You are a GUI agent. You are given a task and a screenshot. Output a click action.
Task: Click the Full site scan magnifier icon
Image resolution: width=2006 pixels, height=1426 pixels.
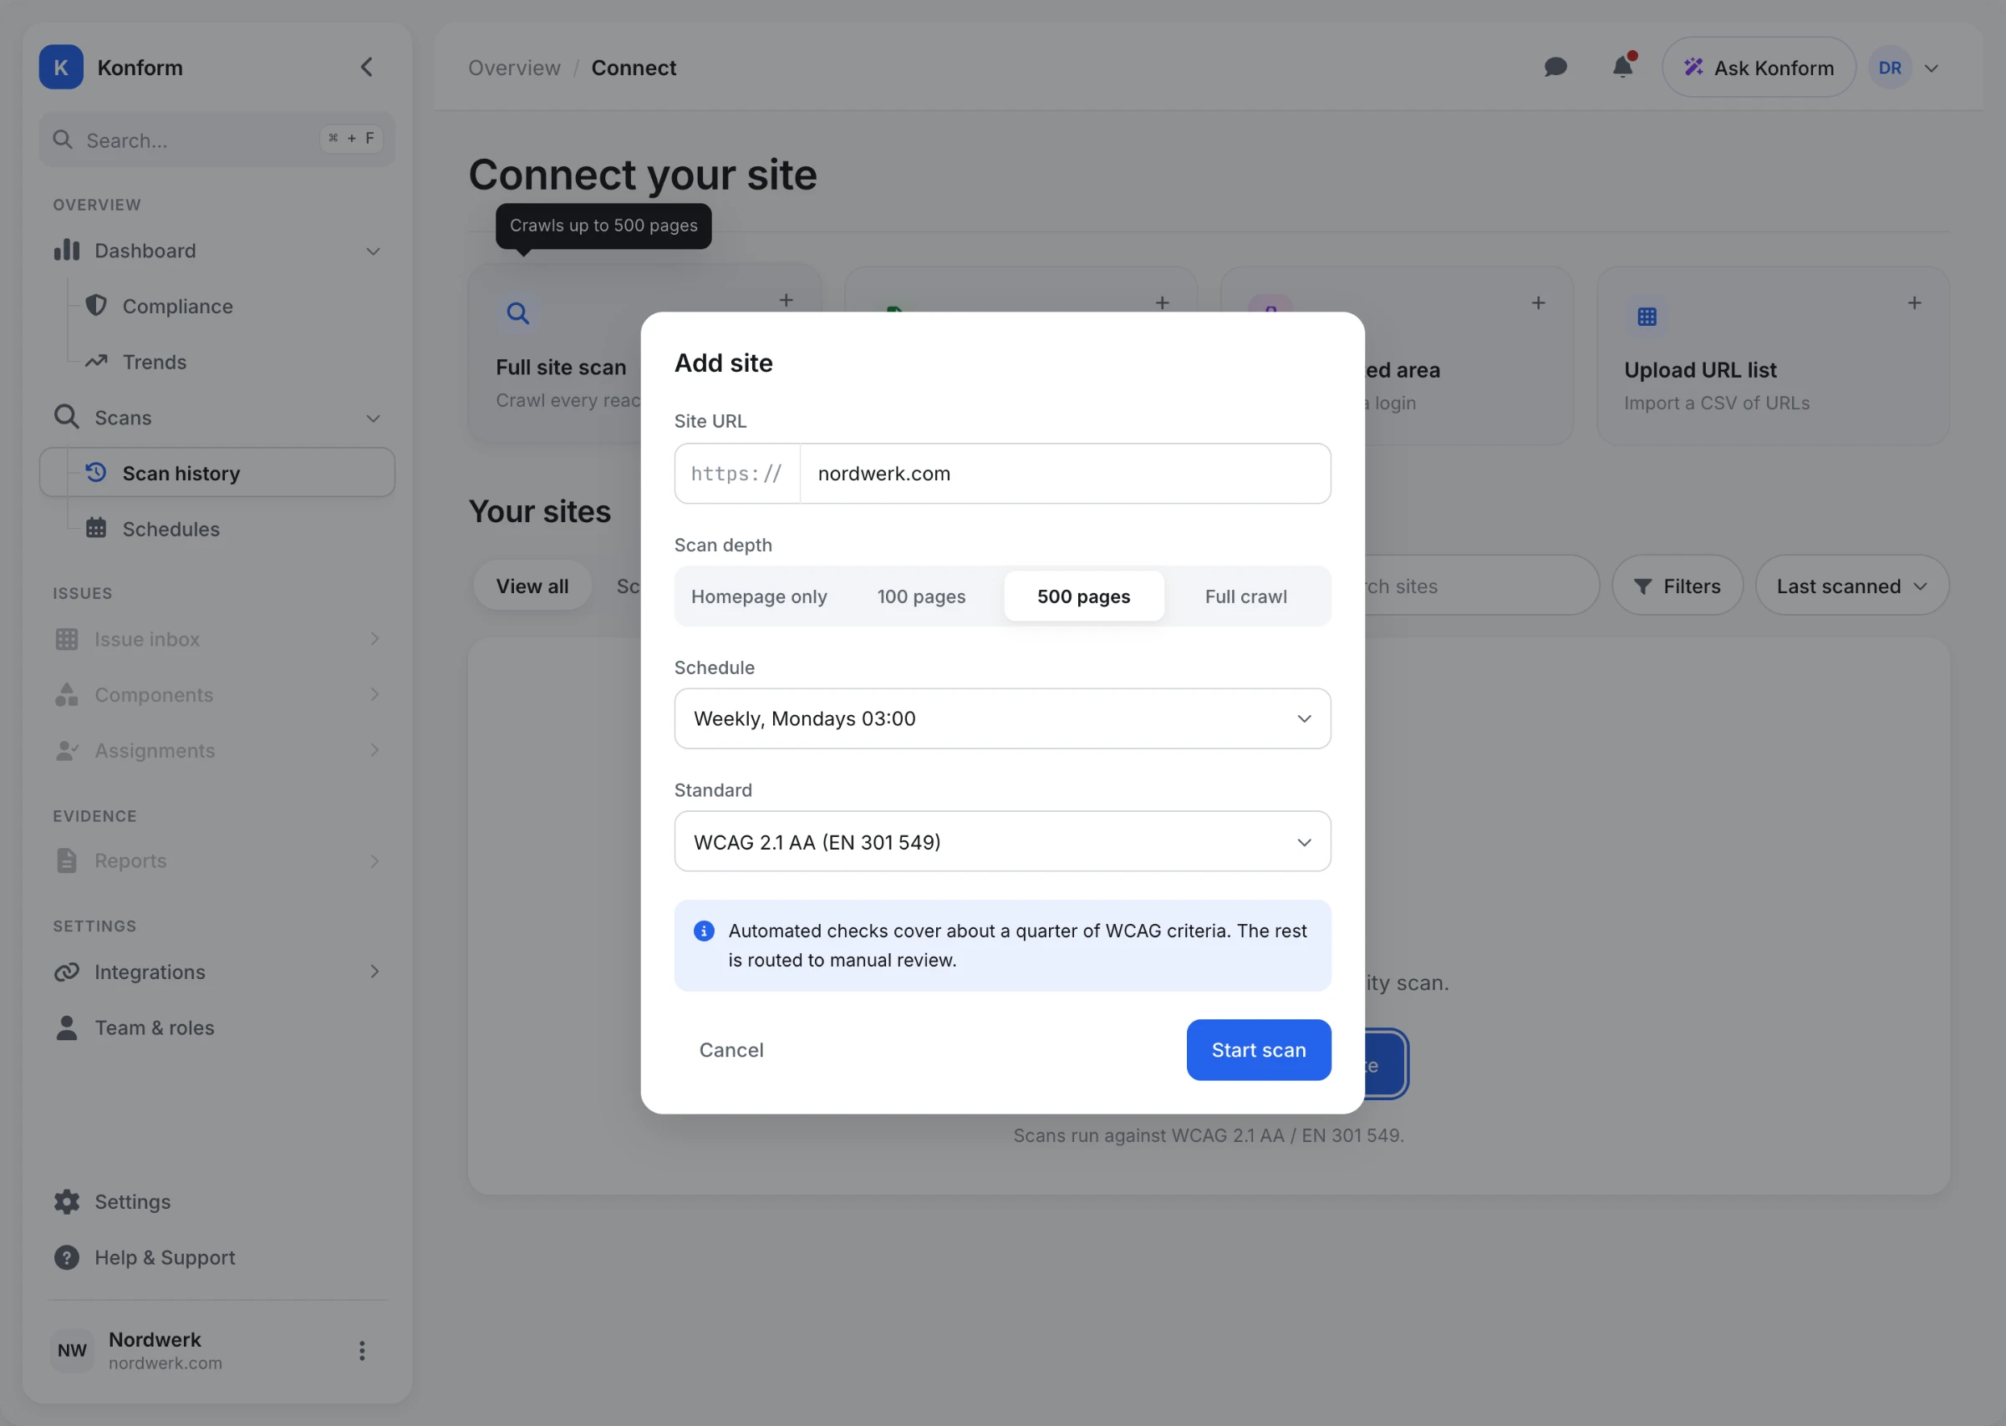point(518,313)
